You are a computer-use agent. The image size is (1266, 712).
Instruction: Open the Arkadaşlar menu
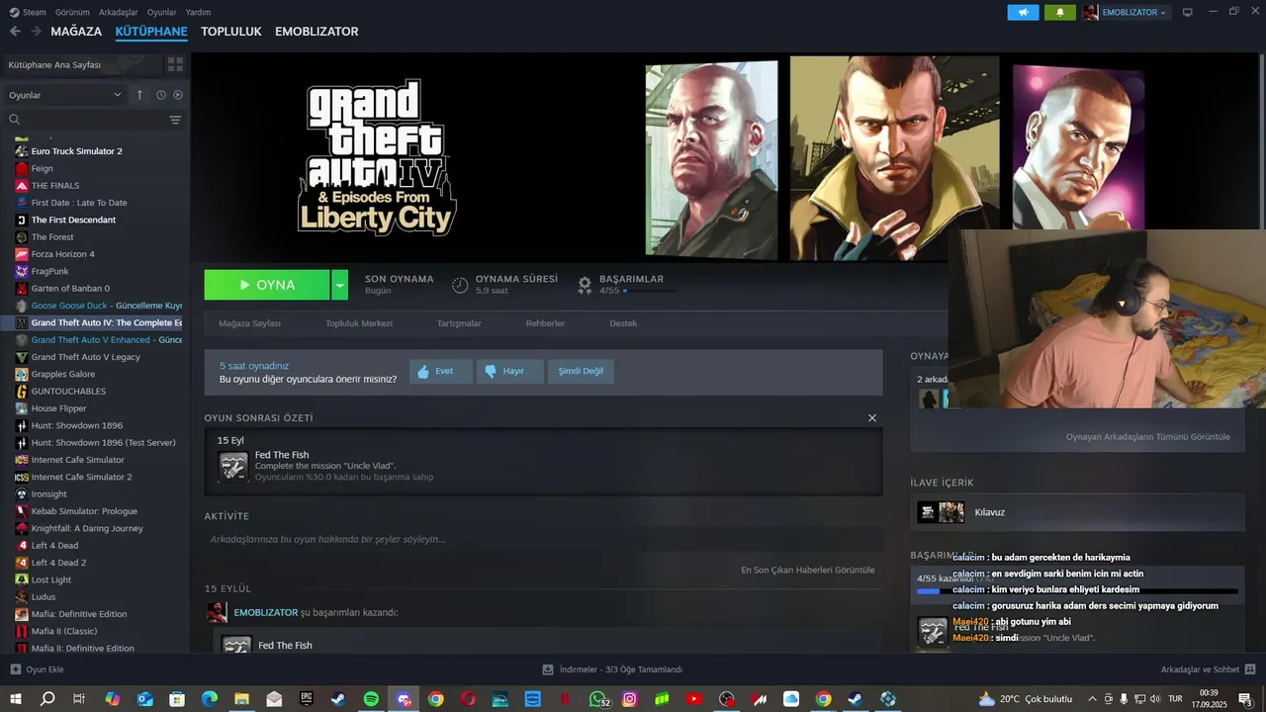click(x=119, y=12)
